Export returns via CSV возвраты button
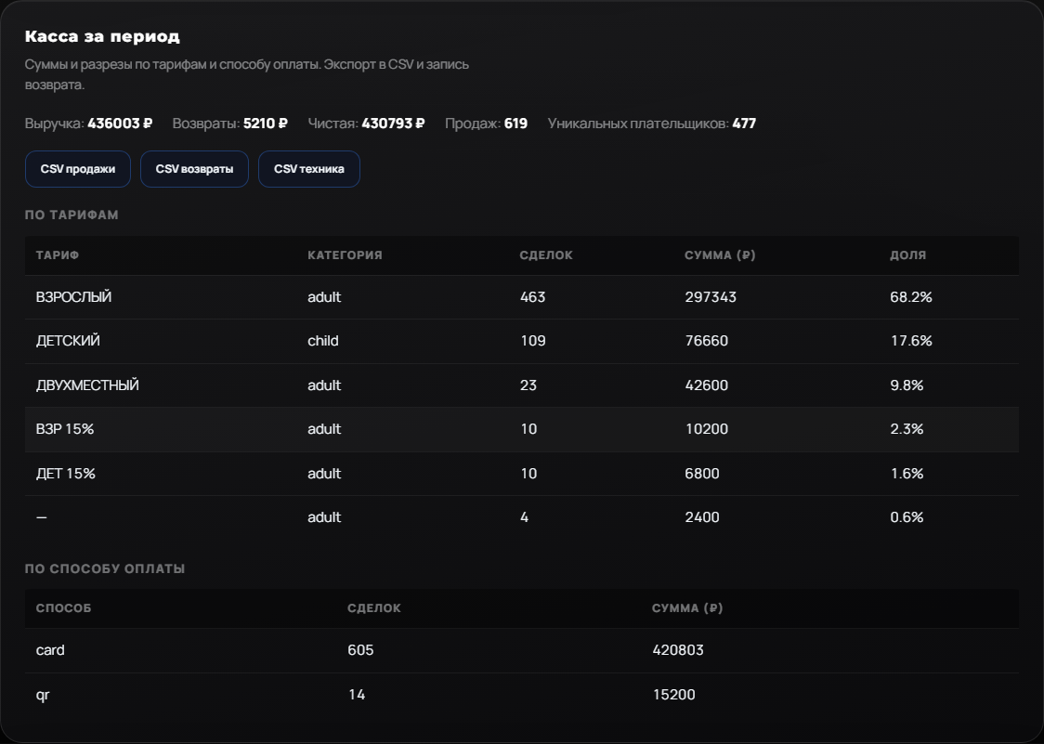This screenshot has width=1044, height=744. pyautogui.click(x=194, y=169)
